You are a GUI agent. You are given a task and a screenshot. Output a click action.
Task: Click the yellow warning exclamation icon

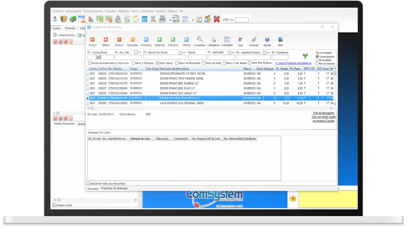pyautogui.click(x=293, y=199)
